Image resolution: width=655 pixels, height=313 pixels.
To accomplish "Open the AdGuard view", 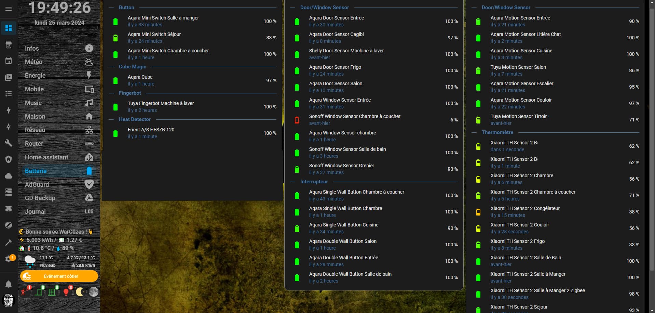I will [59, 185].
